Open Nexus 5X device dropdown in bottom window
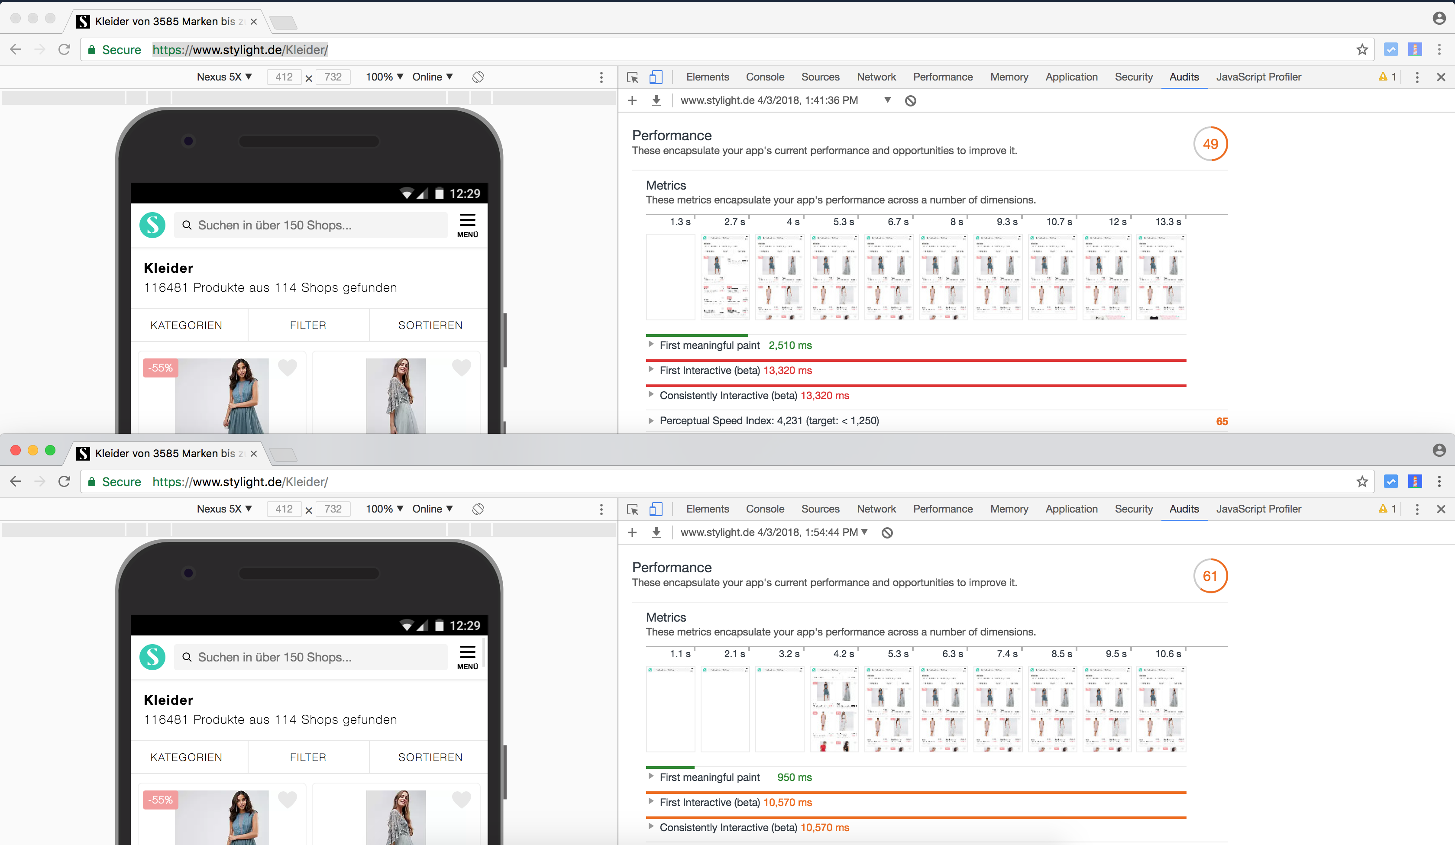Viewport: 1455px width, 845px height. click(225, 509)
